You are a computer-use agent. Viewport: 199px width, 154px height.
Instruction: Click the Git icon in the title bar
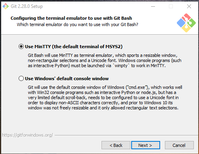tap(6, 6)
